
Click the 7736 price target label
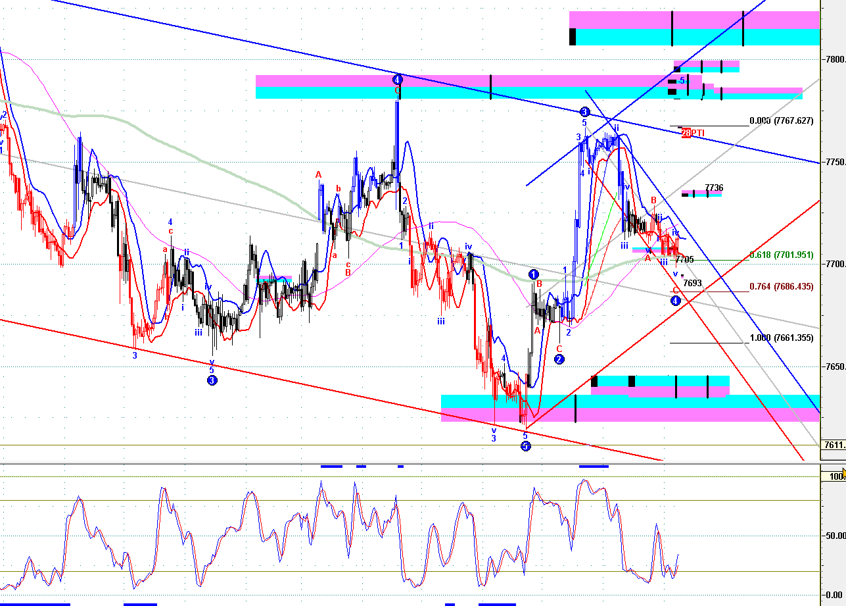coord(714,188)
